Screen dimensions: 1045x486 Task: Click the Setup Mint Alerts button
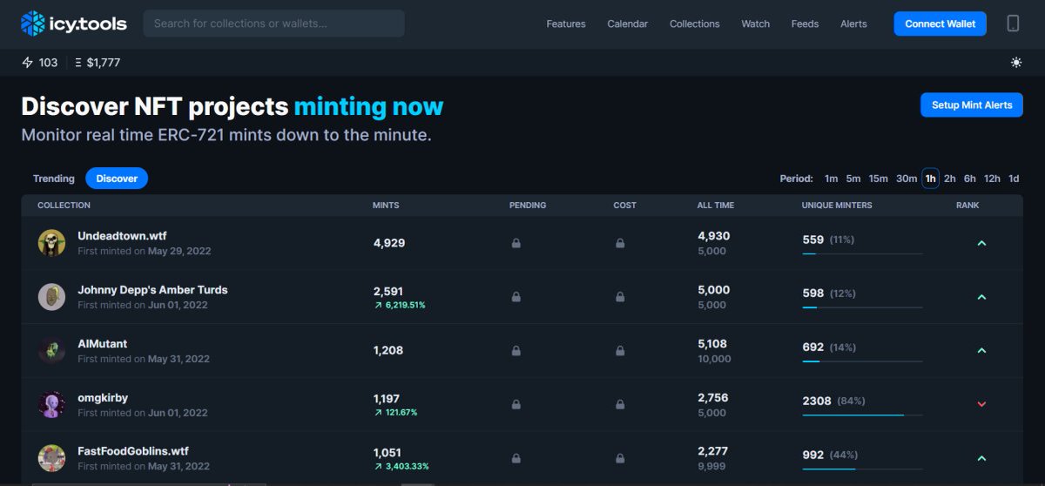tap(972, 105)
